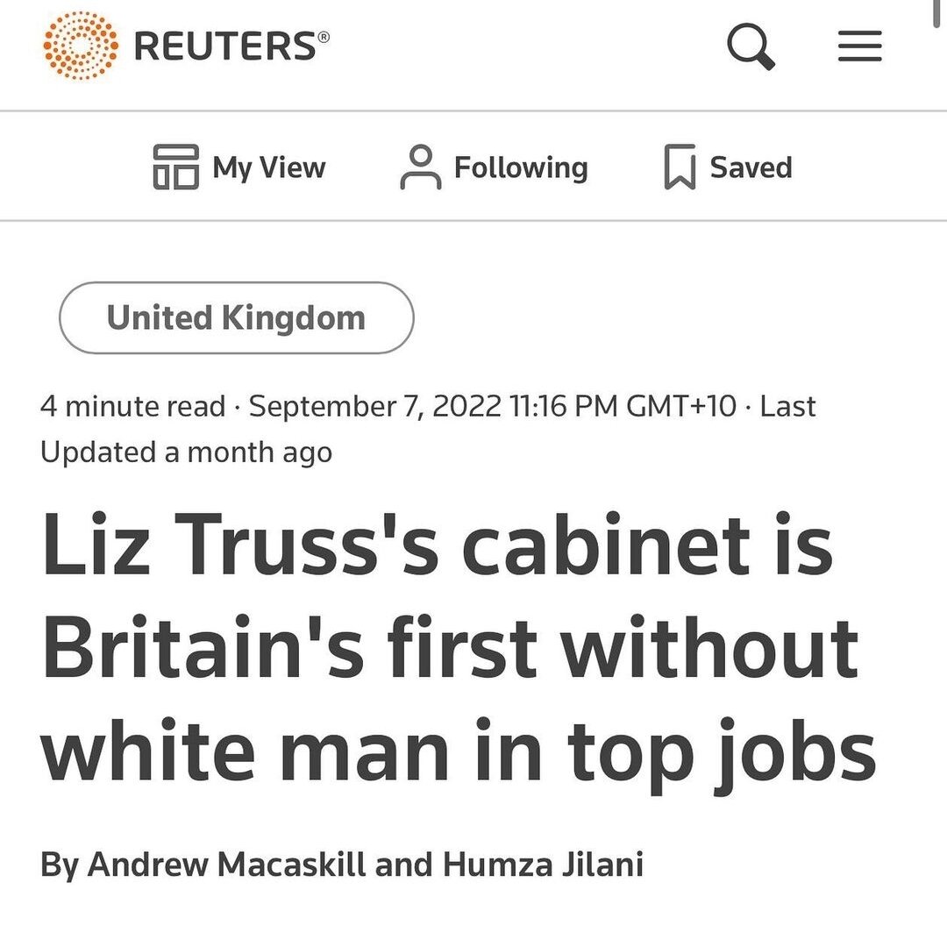The width and height of the screenshot is (947, 947).
Task: Click the My View layout icon
Action: point(175,167)
